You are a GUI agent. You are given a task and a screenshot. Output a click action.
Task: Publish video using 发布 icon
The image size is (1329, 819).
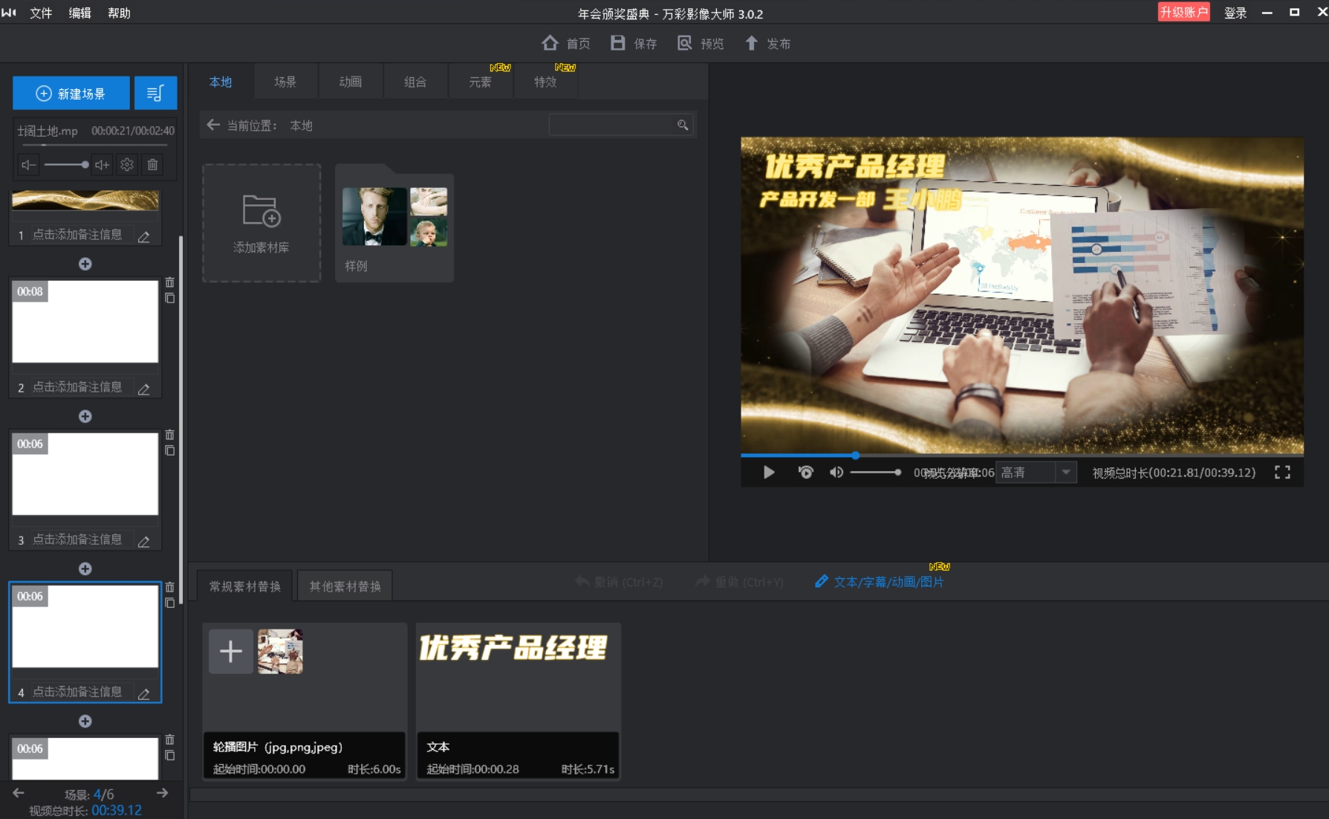(x=751, y=43)
